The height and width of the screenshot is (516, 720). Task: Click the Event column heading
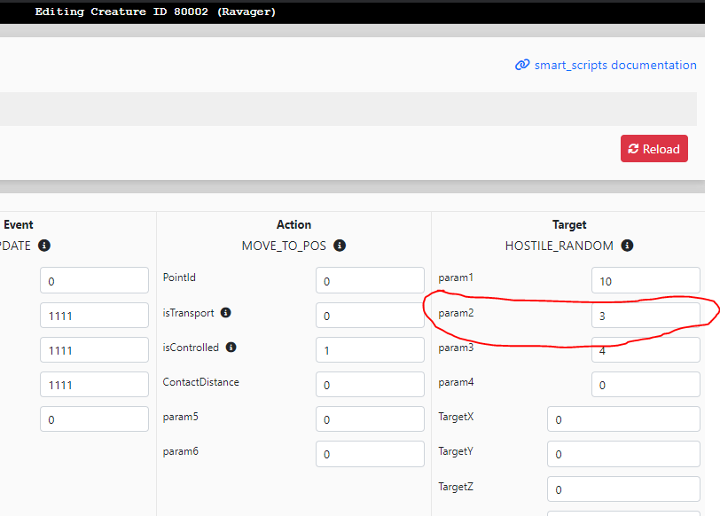point(19,224)
